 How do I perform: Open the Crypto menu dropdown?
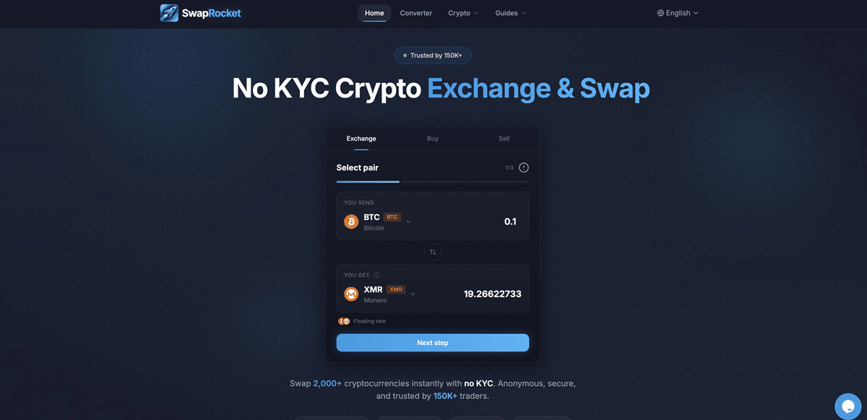coord(463,13)
